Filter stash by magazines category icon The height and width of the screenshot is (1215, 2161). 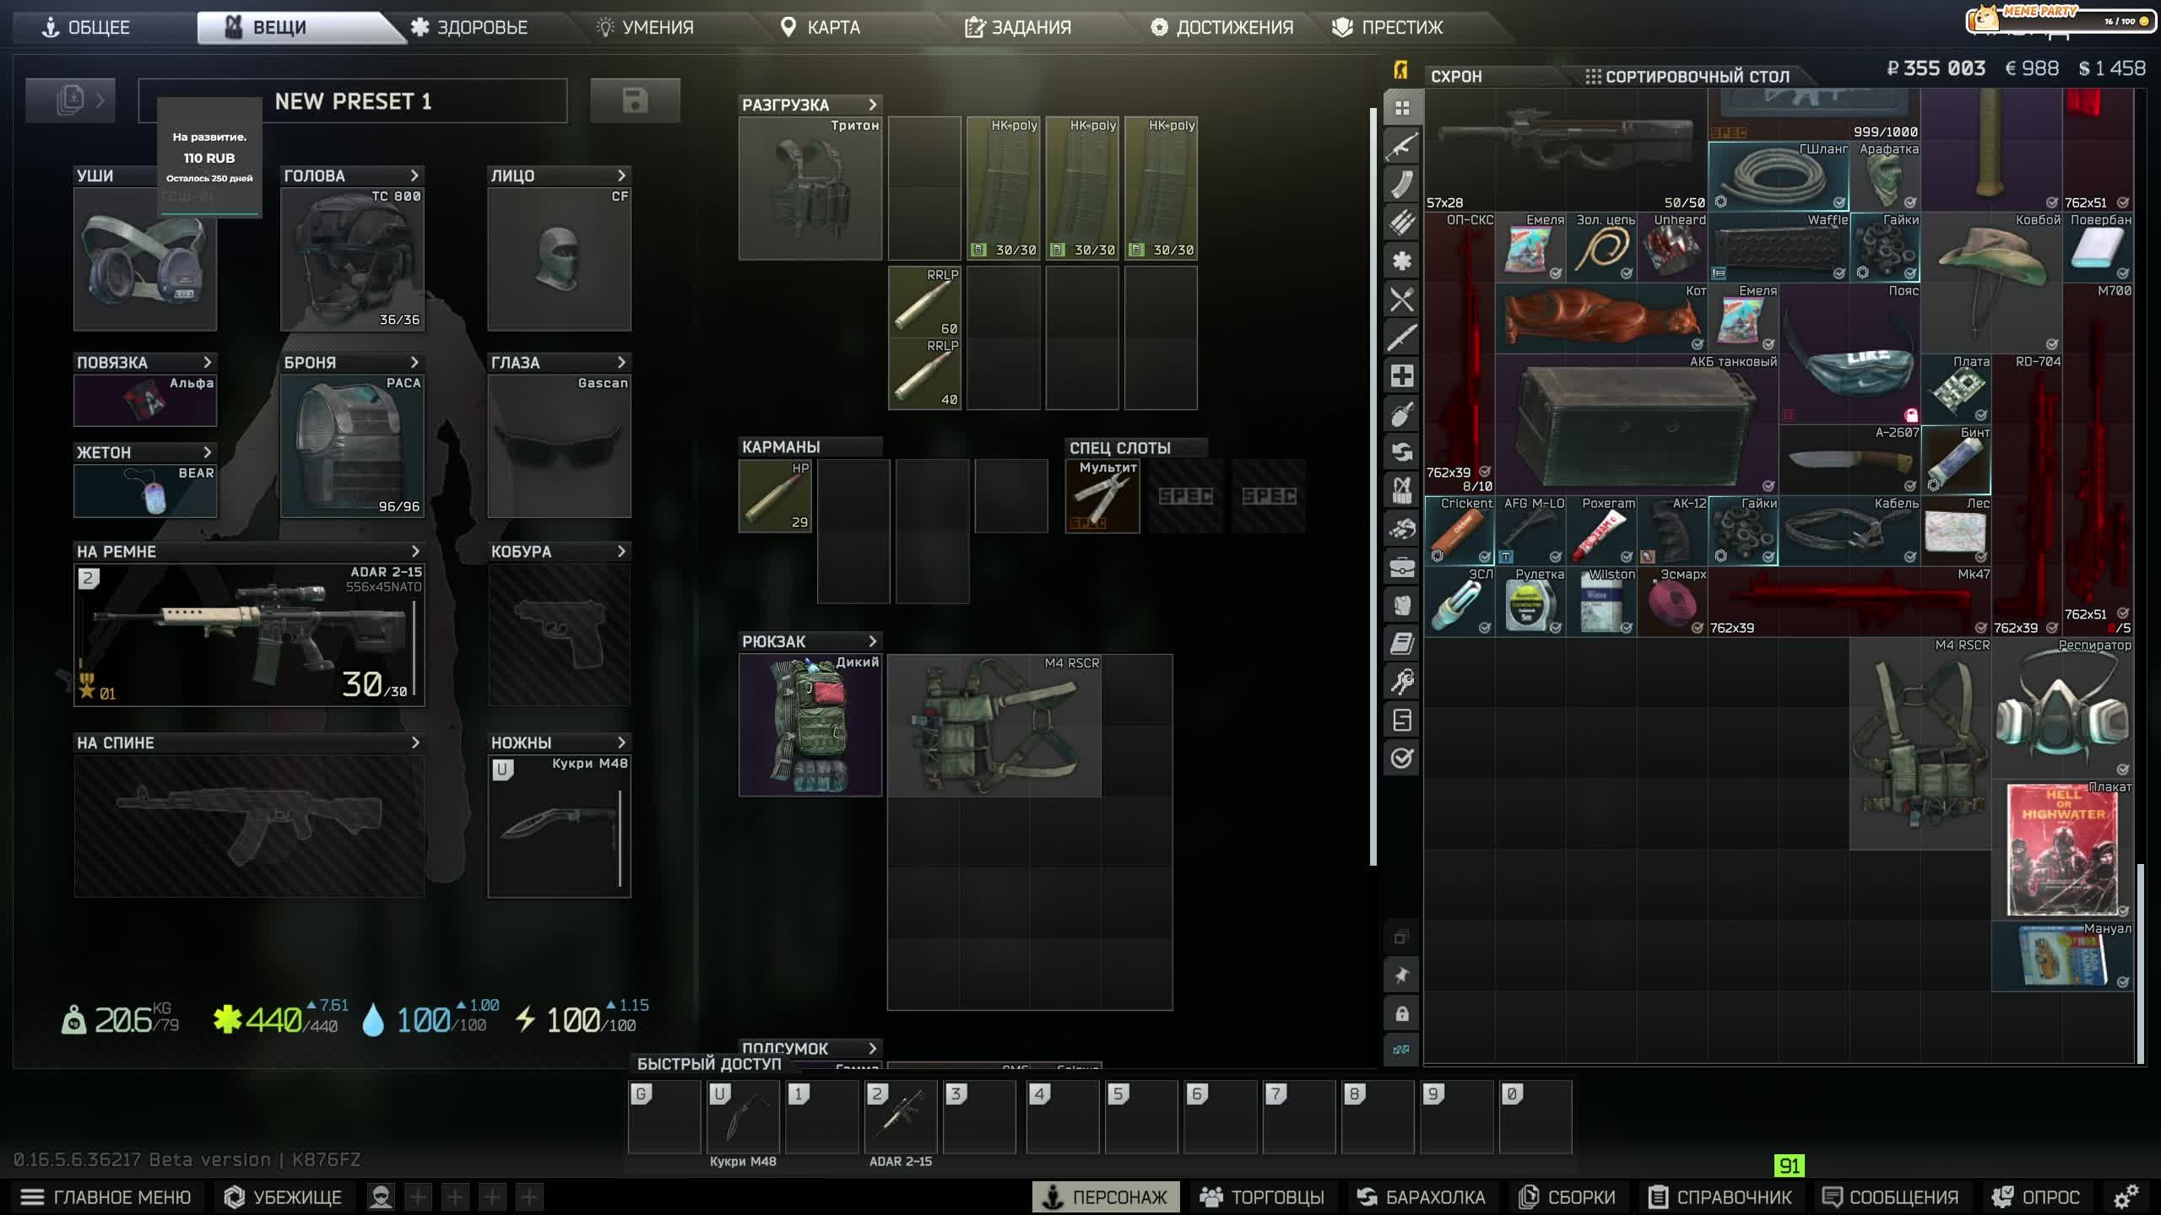(x=1402, y=184)
